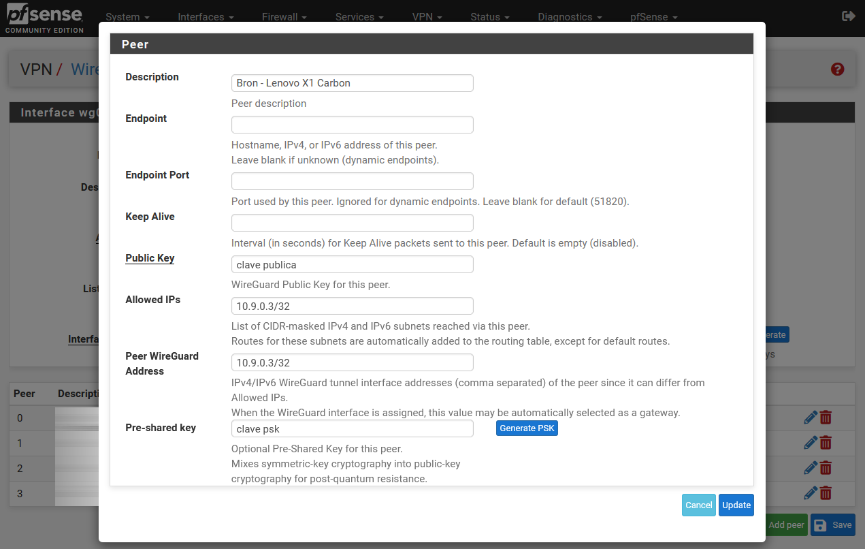Click the Generate PSK button

point(527,428)
